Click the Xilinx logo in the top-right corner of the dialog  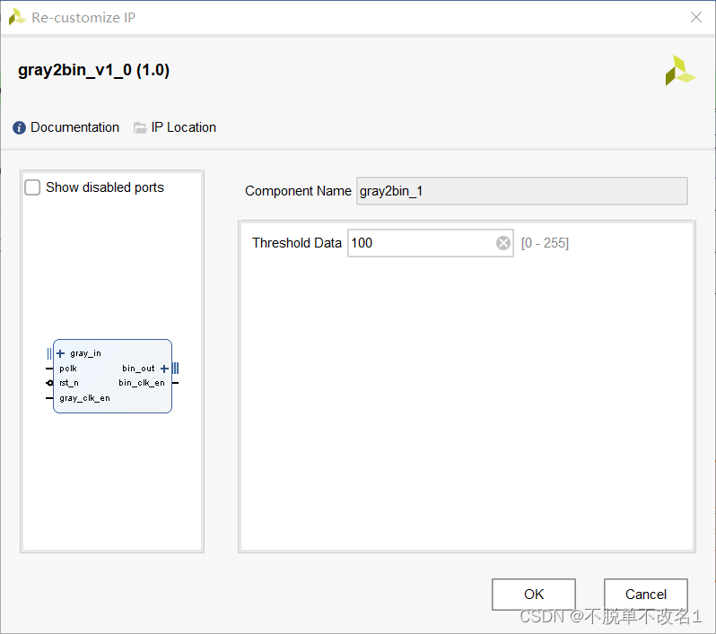pyautogui.click(x=680, y=71)
